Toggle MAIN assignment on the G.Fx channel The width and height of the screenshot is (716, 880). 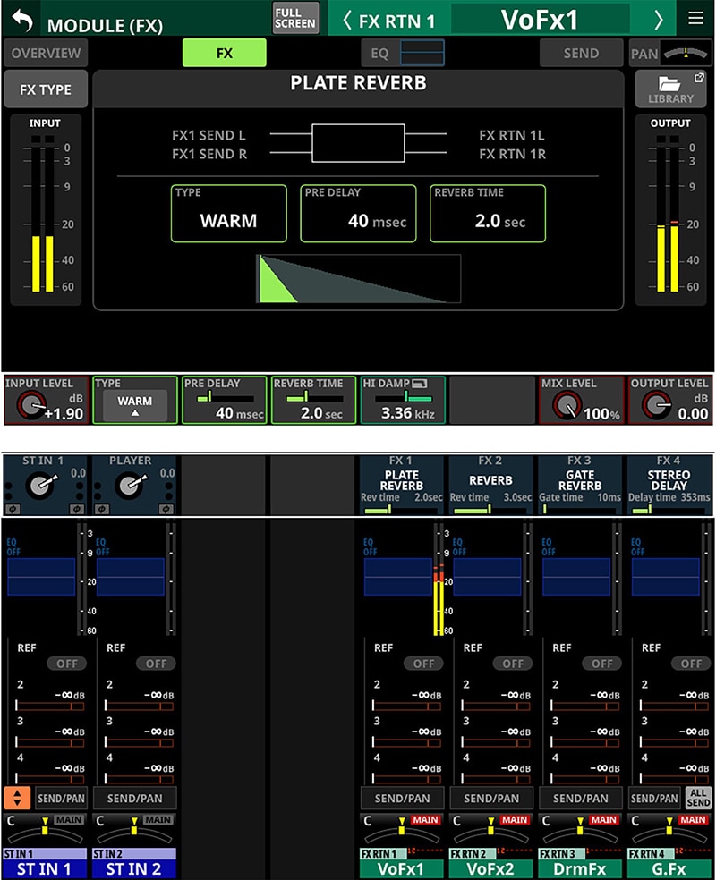click(694, 820)
